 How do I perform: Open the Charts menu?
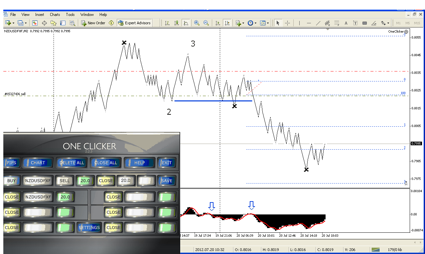[55, 15]
